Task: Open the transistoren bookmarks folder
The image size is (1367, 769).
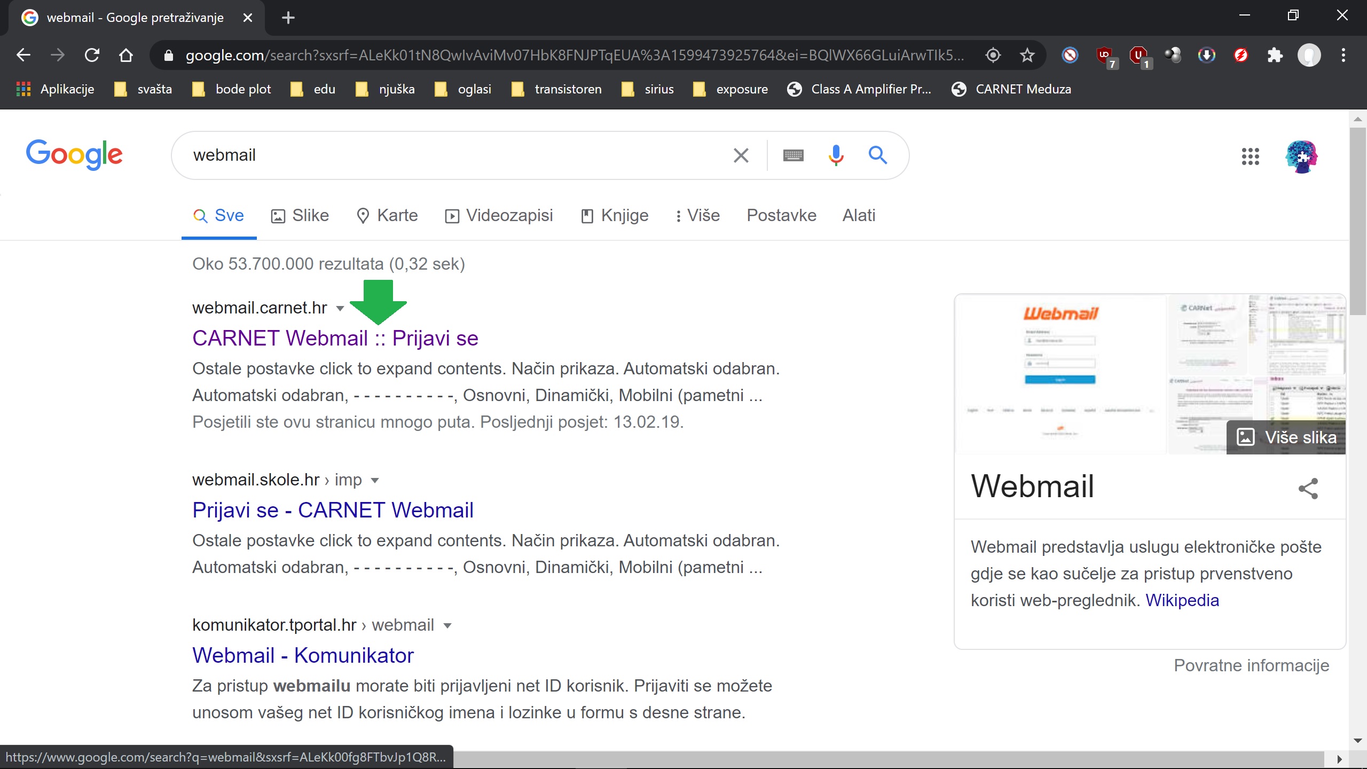Action: click(556, 89)
